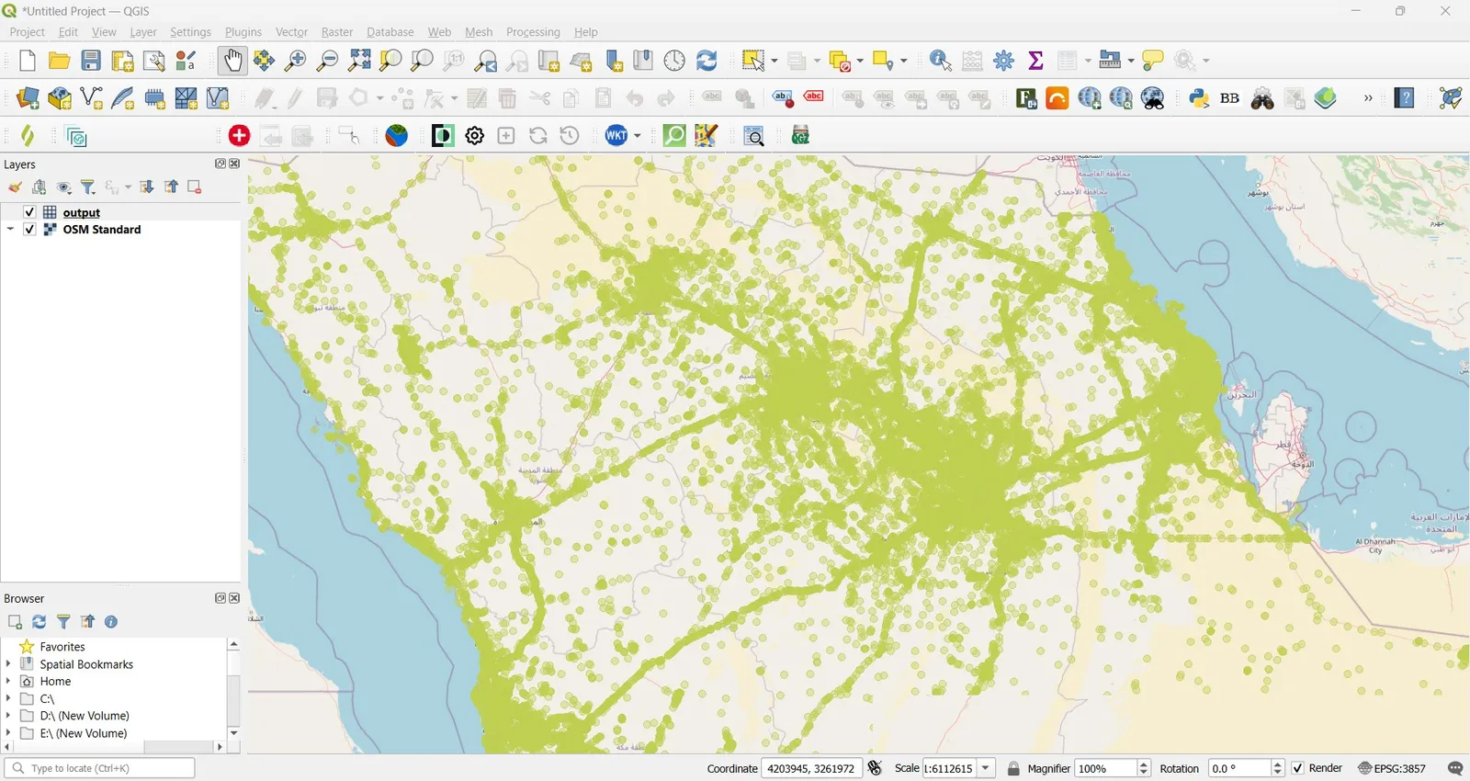Click EPSG:3857 CRS button

[1392, 768]
